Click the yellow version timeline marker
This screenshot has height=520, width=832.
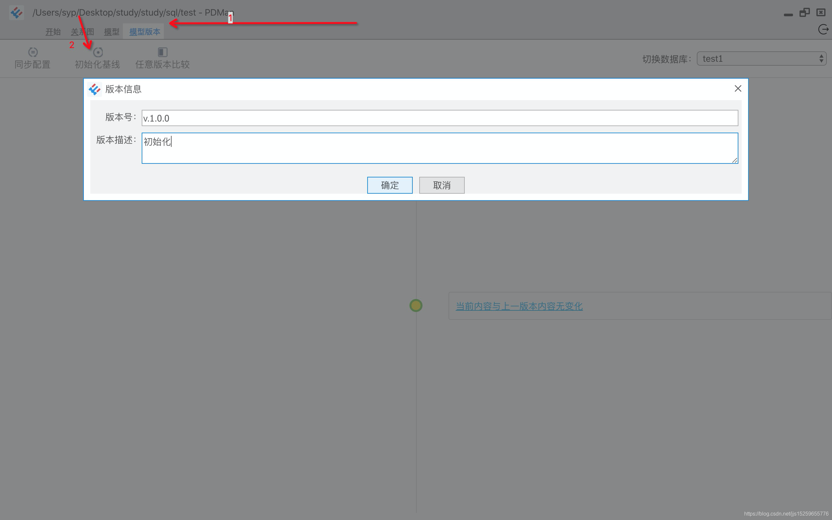coord(416,305)
